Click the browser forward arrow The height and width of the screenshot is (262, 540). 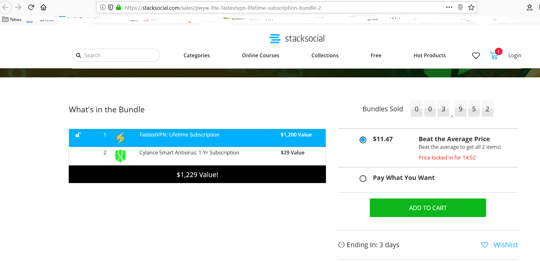pyautogui.click(x=18, y=7)
